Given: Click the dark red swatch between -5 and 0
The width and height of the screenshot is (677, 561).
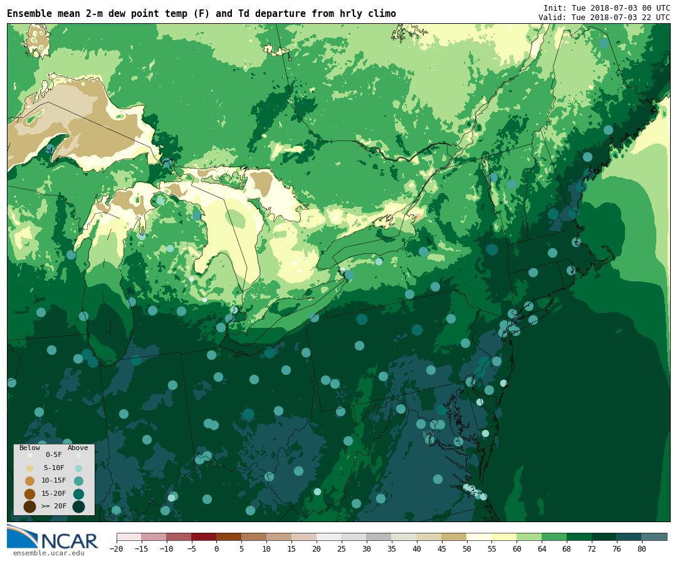Looking at the screenshot, I should pos(204,537).
